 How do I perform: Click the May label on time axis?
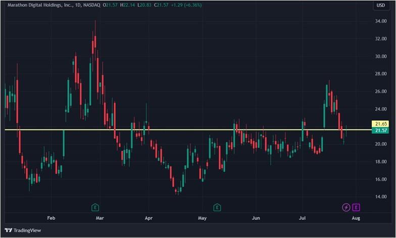(x=202, y=218)
